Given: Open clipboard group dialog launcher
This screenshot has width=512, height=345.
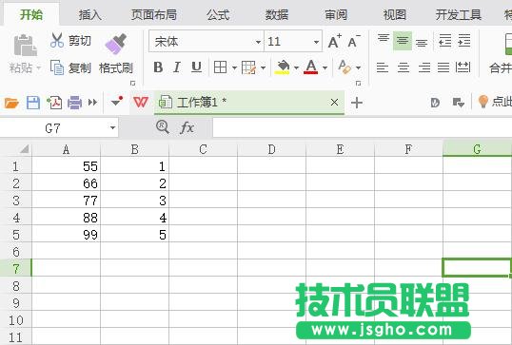Looking at the screenshot, I should click(132, 83).
